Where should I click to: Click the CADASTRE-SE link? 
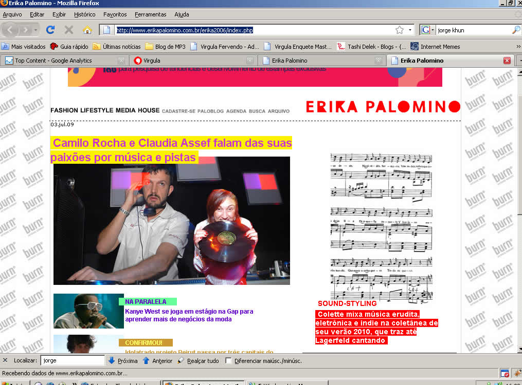point(178,111)
